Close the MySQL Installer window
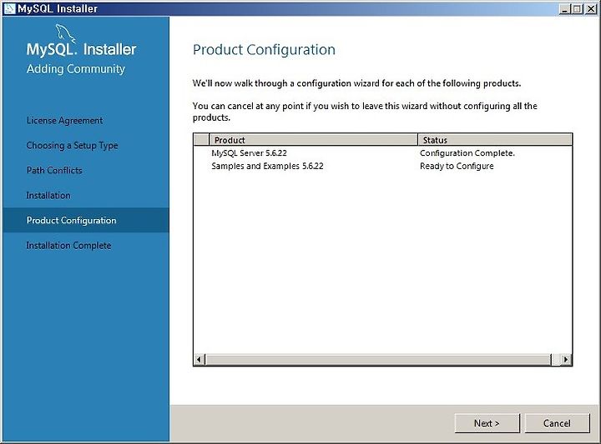This screenshot has height=444, width=601. pos(591,9)
